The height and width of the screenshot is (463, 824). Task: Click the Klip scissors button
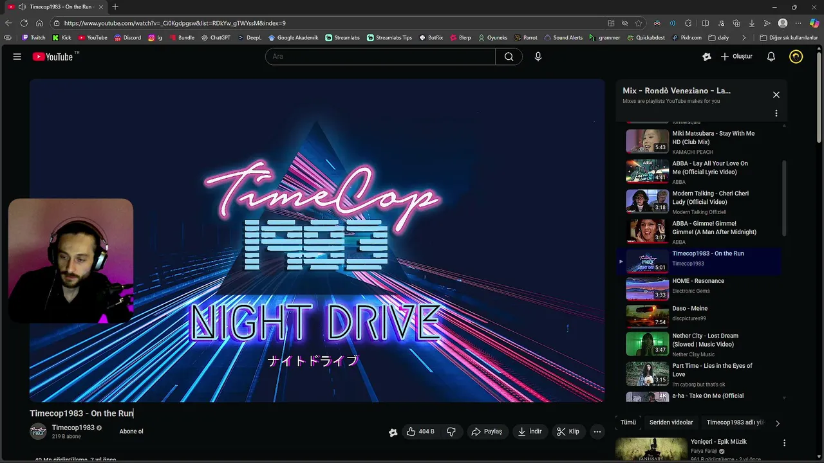pos(568,431)
